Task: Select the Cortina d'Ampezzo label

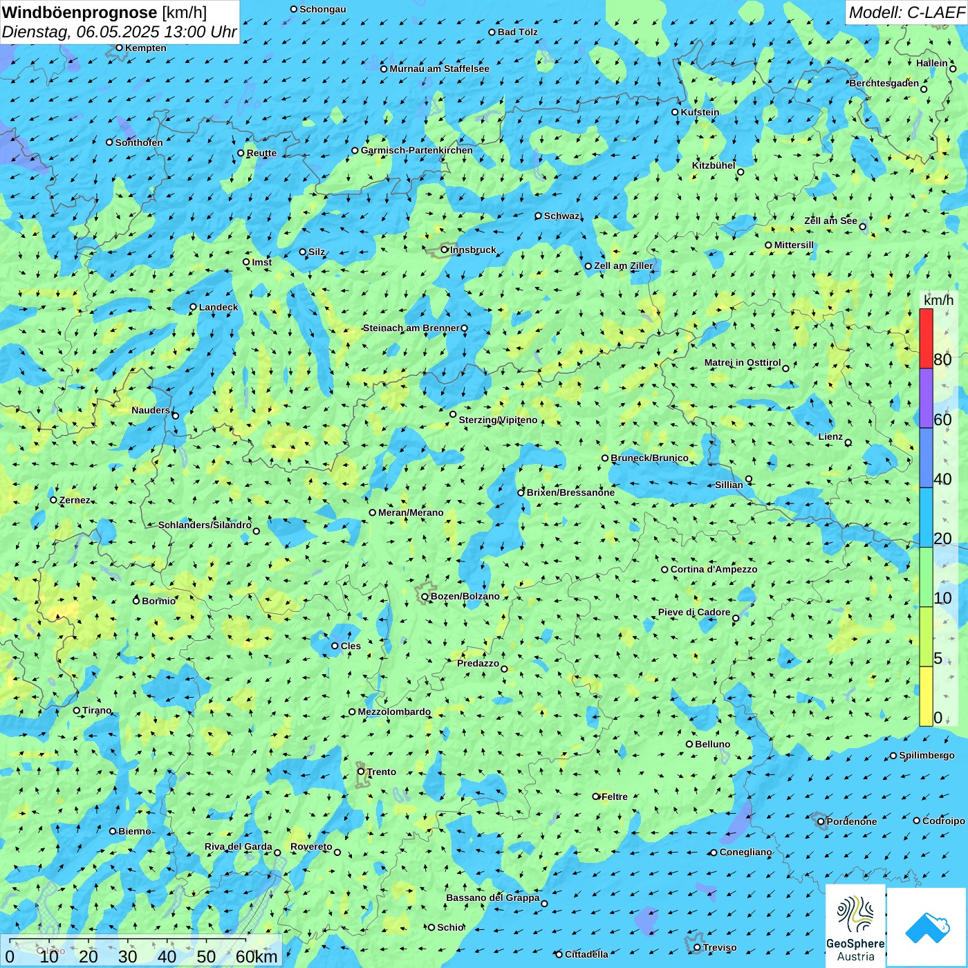Action: (714, 569)
